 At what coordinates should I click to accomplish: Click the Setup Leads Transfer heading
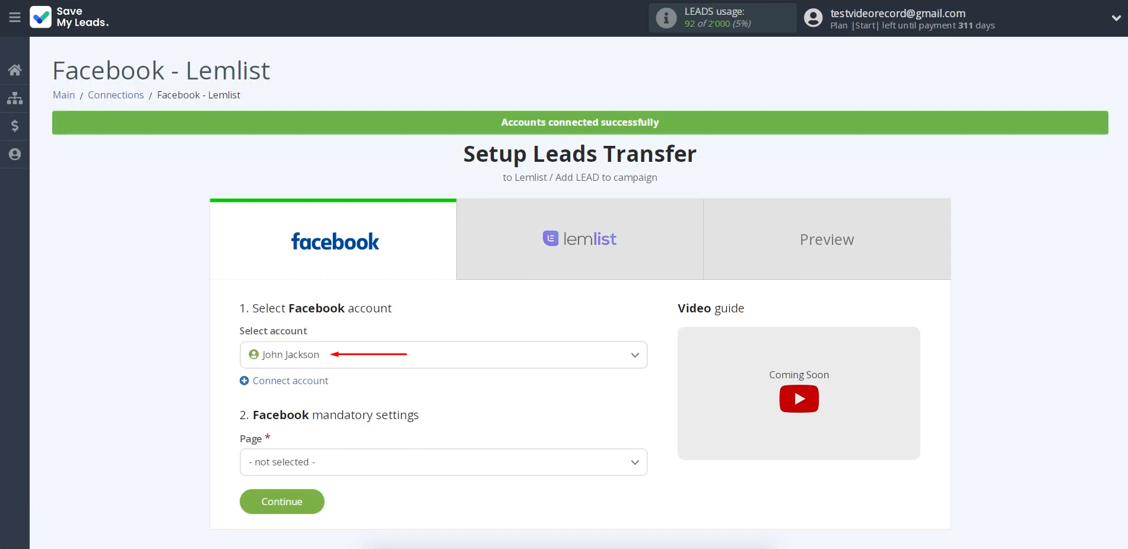click(x=580, y=154)
